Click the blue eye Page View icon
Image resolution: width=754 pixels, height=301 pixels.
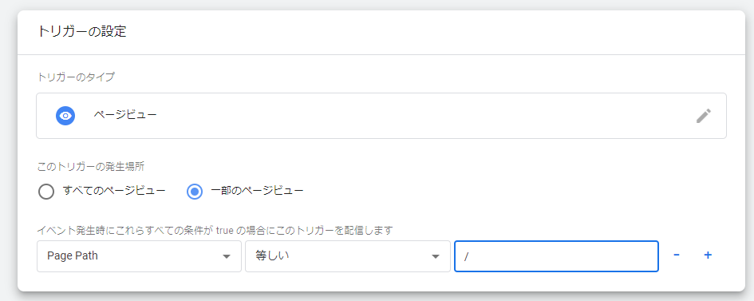[65, 116]
